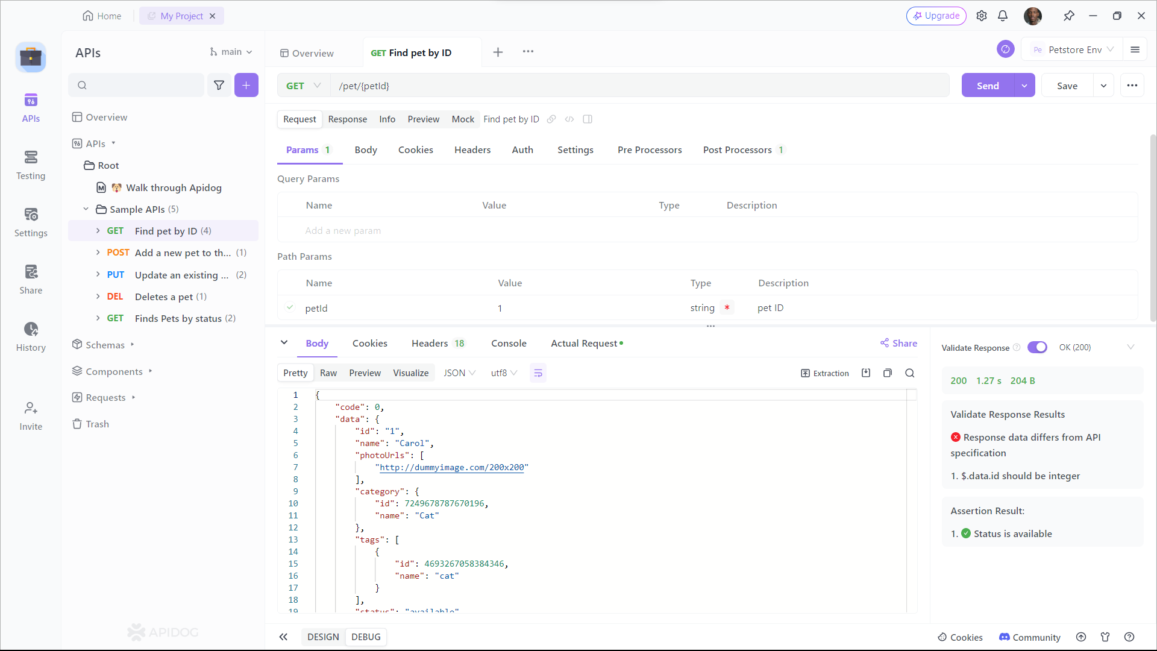Click the Share icon in response panel
The height and width of the screenshot is (651, 1157).
[885, 342]
